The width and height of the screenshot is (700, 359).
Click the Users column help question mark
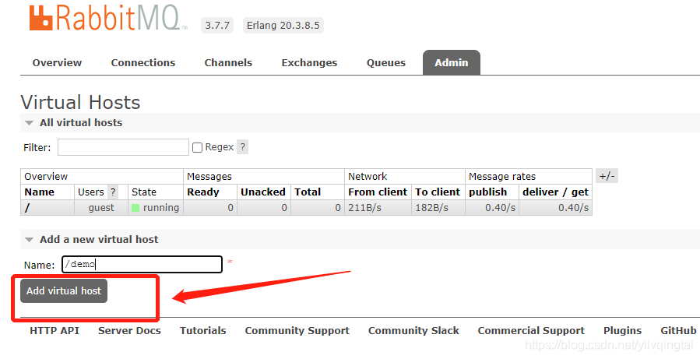pyautogui.click(x=113, y=192)
